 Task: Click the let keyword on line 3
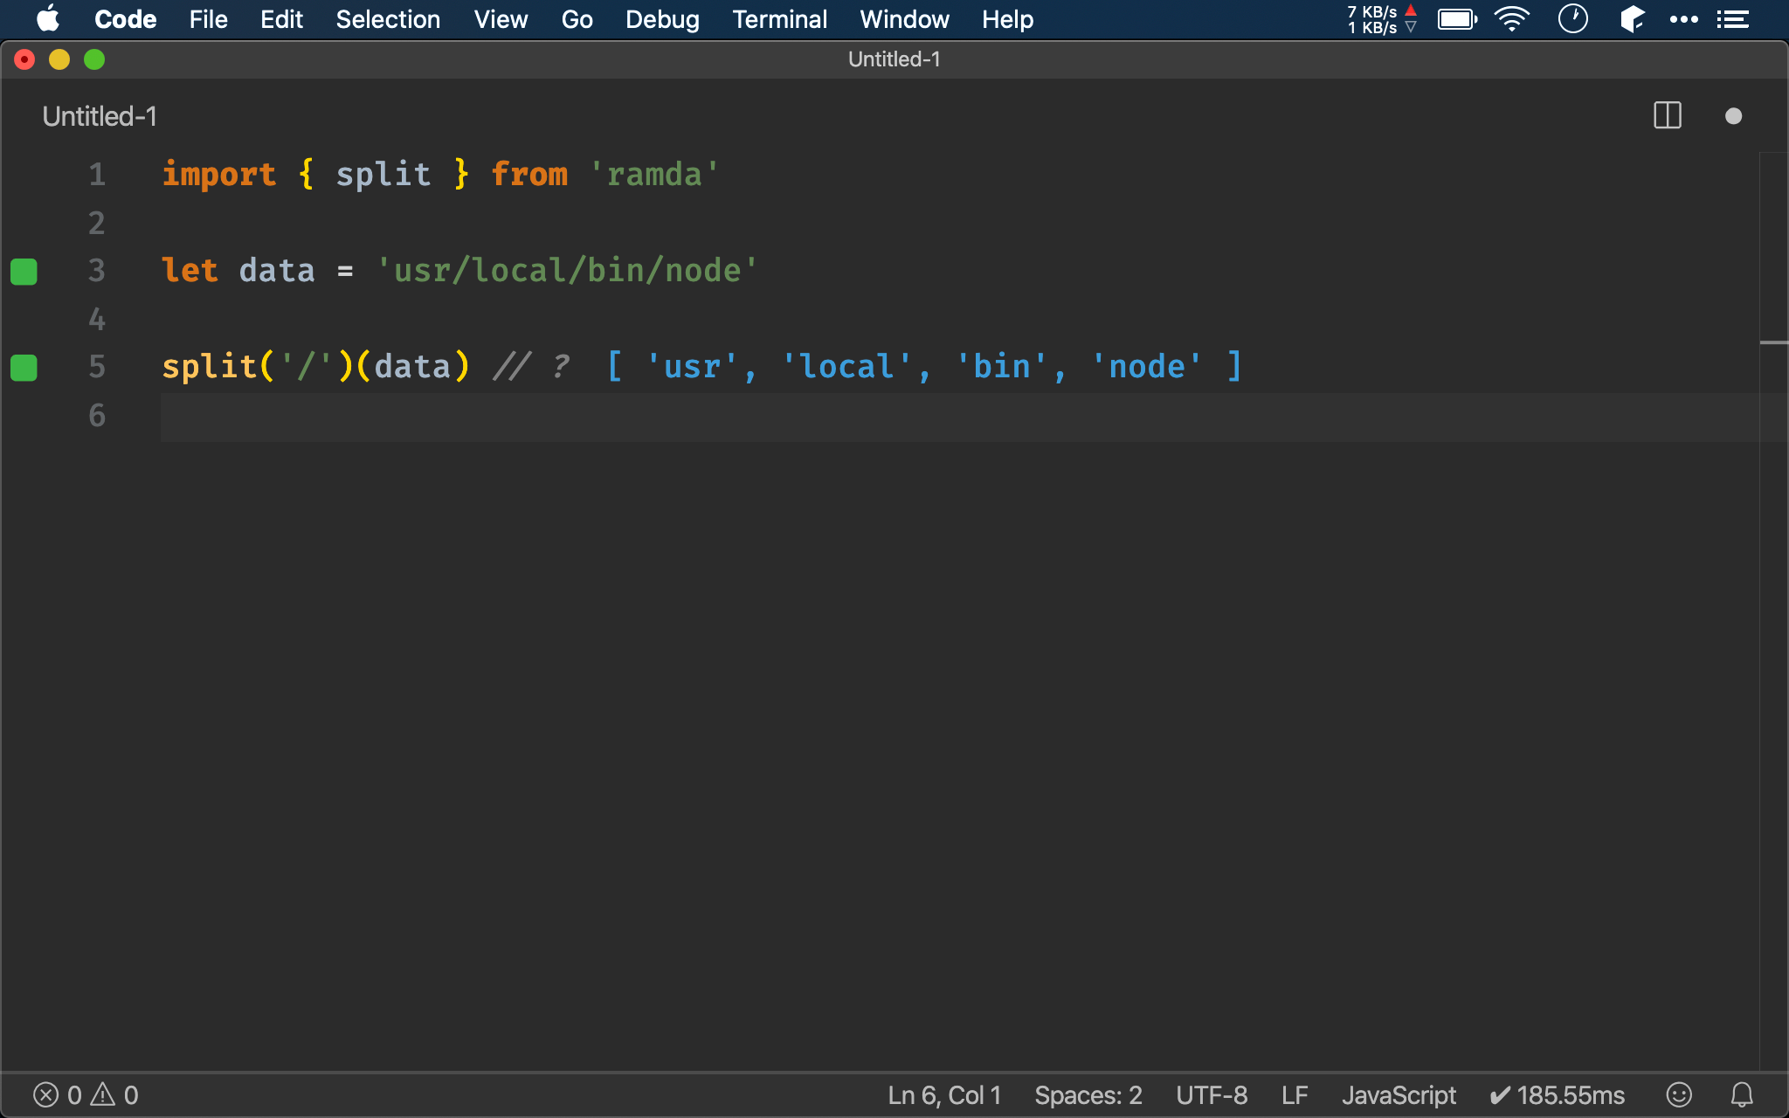coord(190,270)
